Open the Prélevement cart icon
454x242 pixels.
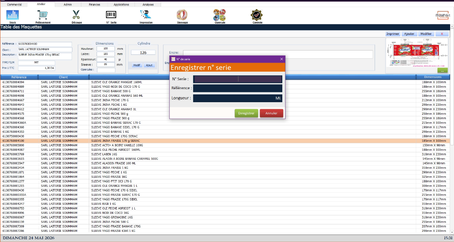[x=43, y=15]
